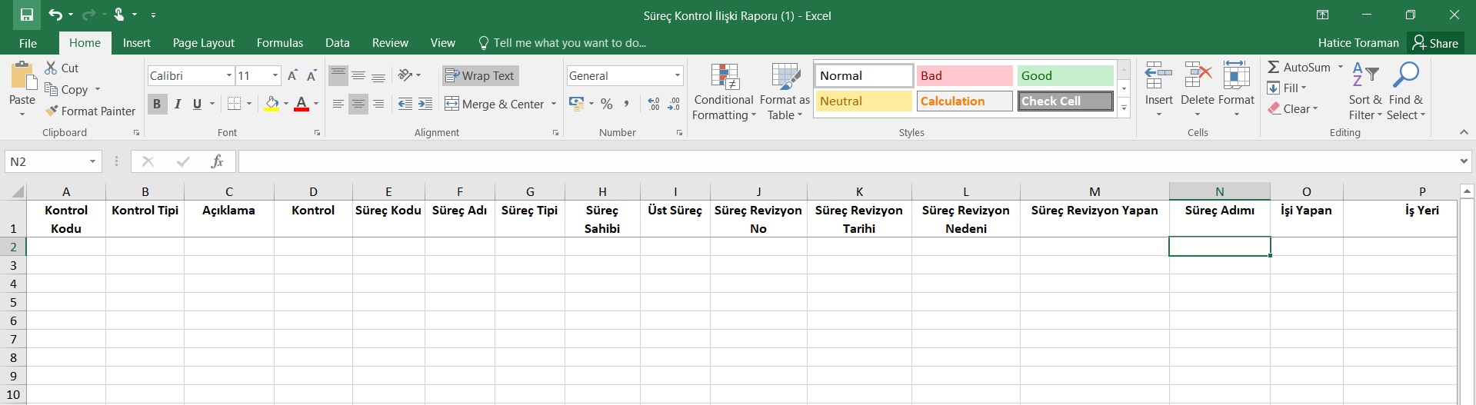Click the Insert Function fx icon
The height and width of the screenshot is (405, 1476).
[217, 161]
